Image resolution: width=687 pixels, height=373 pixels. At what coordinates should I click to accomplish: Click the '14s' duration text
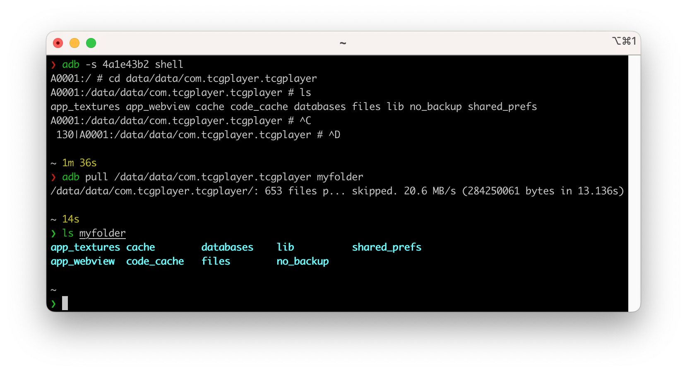pos(71,219)
